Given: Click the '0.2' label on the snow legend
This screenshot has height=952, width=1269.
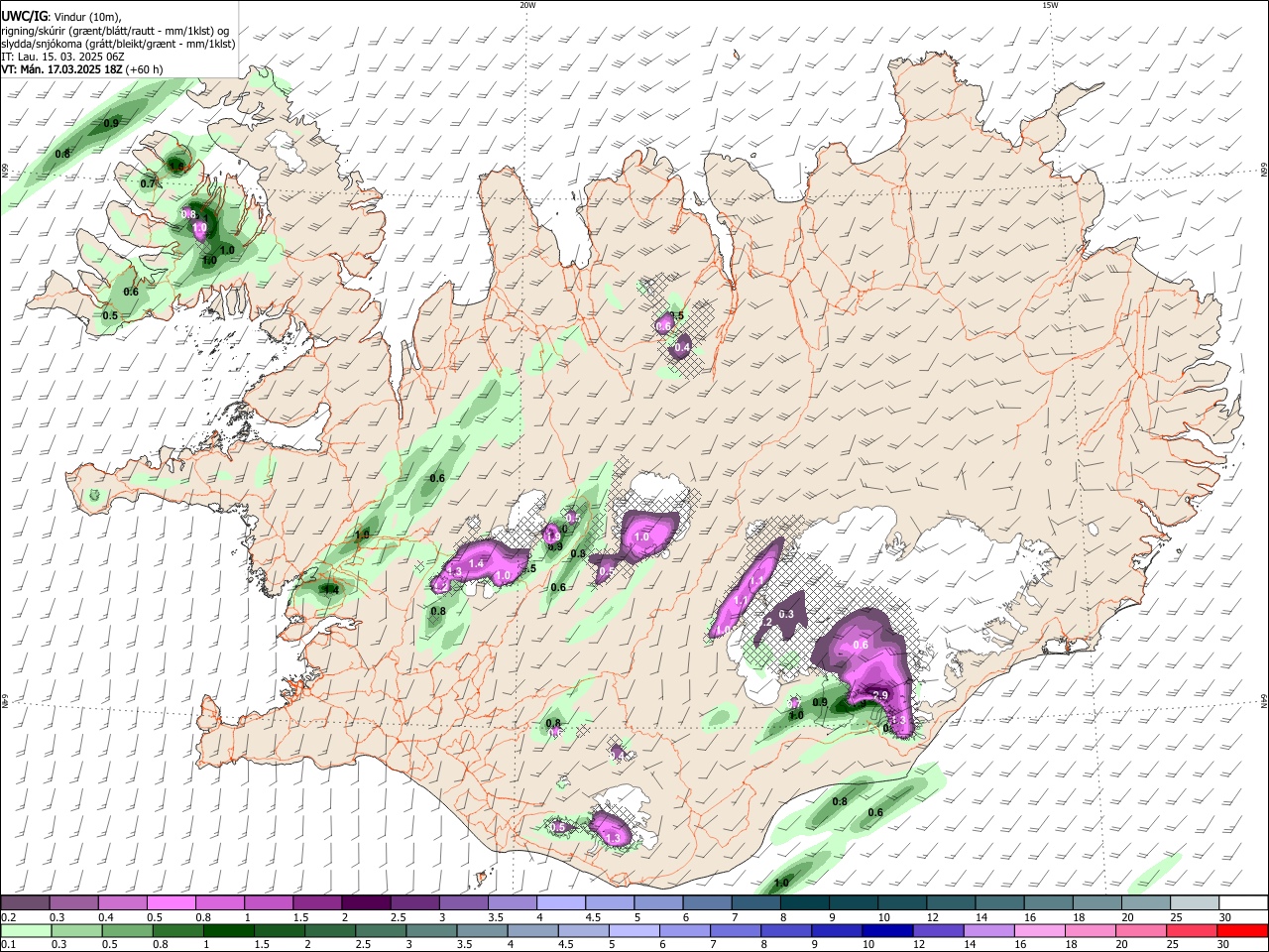Looking at the screenshot, I should coord(7,917).
